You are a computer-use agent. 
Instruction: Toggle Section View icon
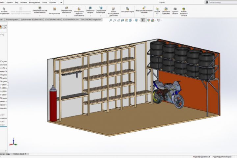[x=122, y=20]
